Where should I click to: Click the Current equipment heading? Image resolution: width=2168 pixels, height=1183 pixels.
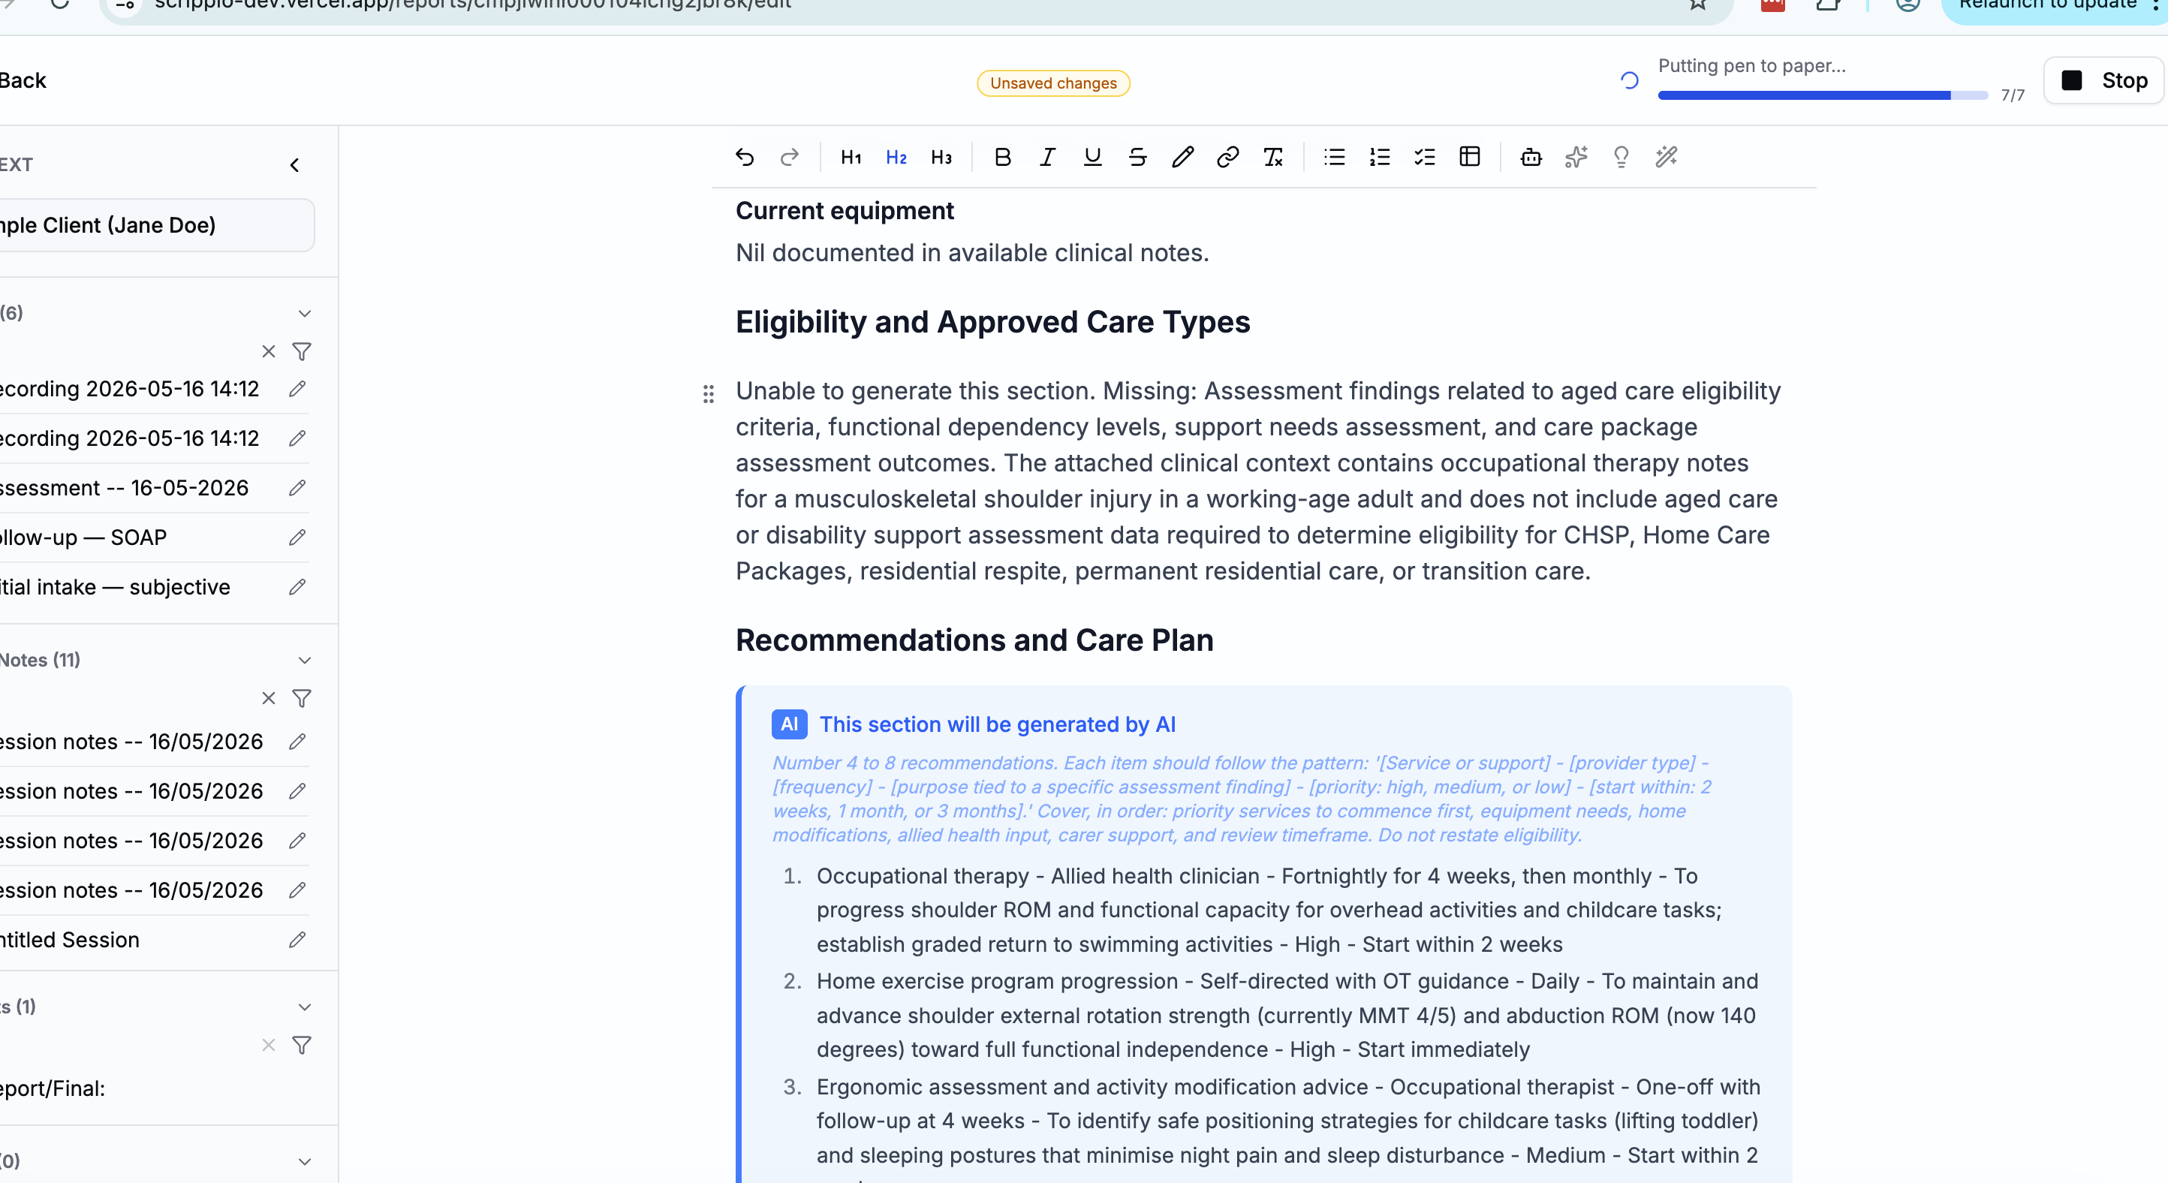pos(844,210)
